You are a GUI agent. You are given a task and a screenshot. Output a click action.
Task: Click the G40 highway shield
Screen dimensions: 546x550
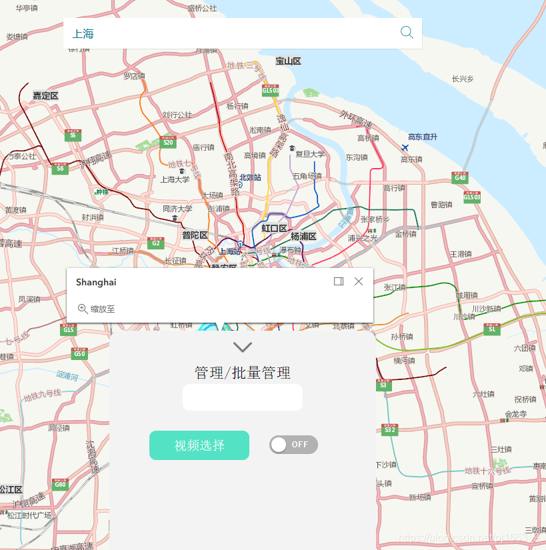[460, 177]
